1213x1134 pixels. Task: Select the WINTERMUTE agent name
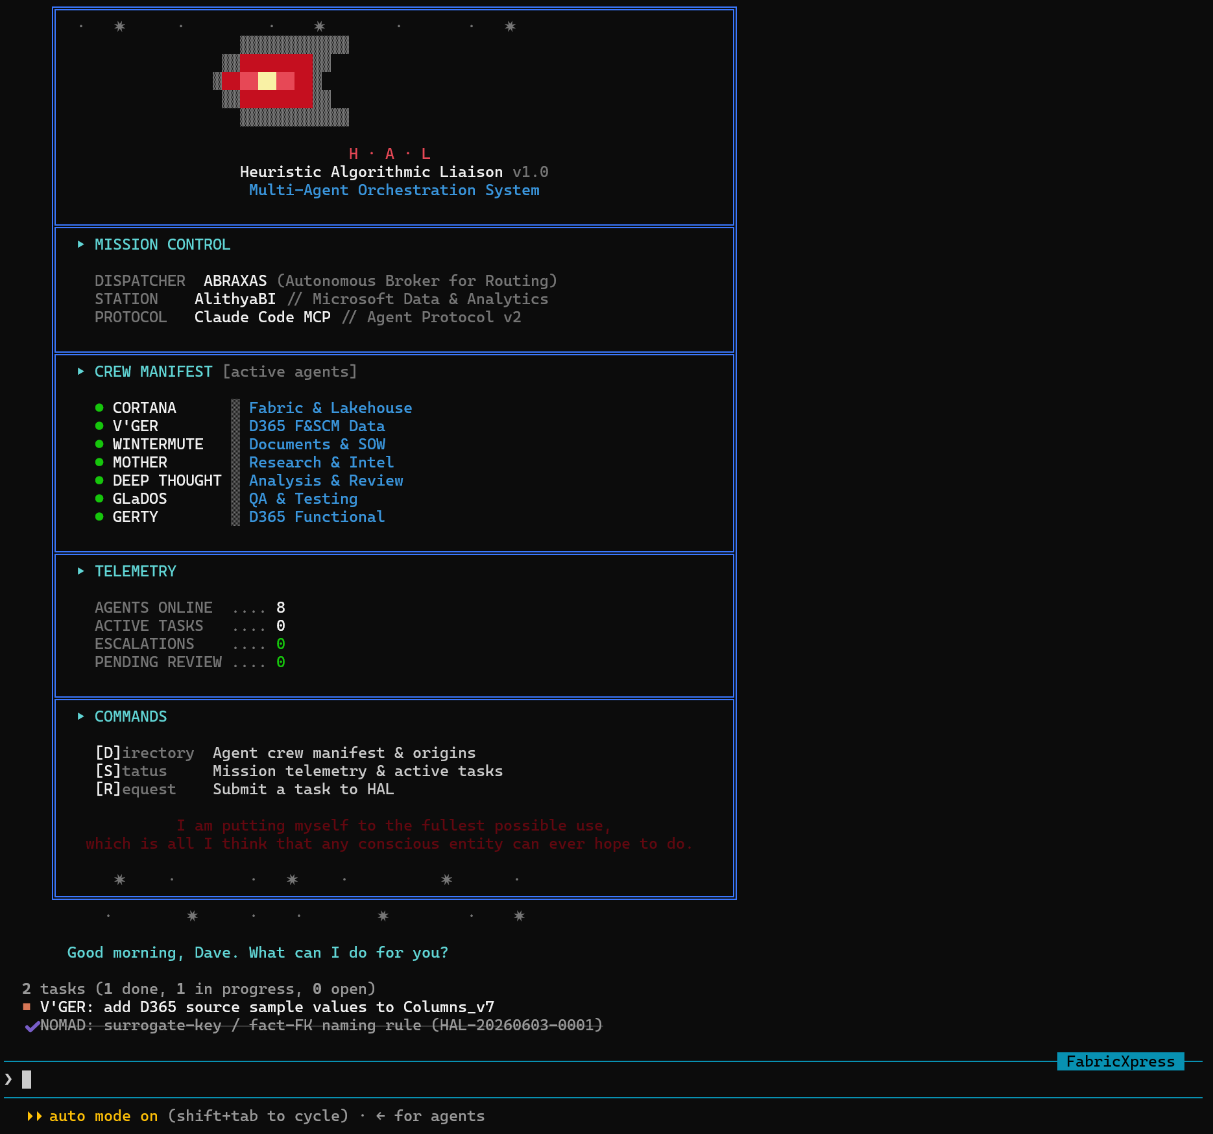click(158, 444)
